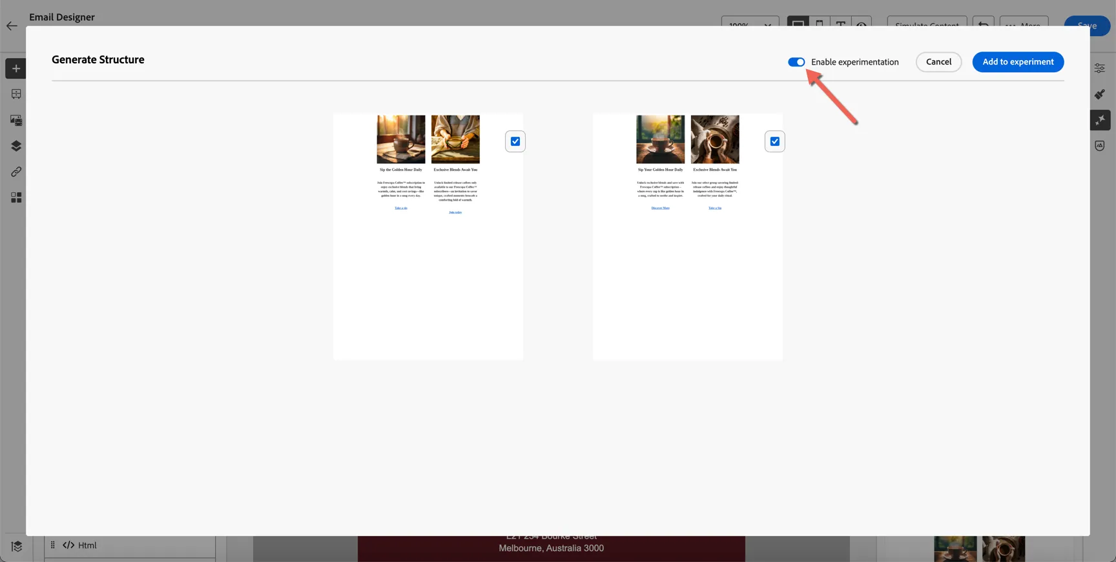This screenshot has width=1116, height=562.
Task: Click the stacked-layers checklist icon at bottom left
Action: [x=17, y=547]
